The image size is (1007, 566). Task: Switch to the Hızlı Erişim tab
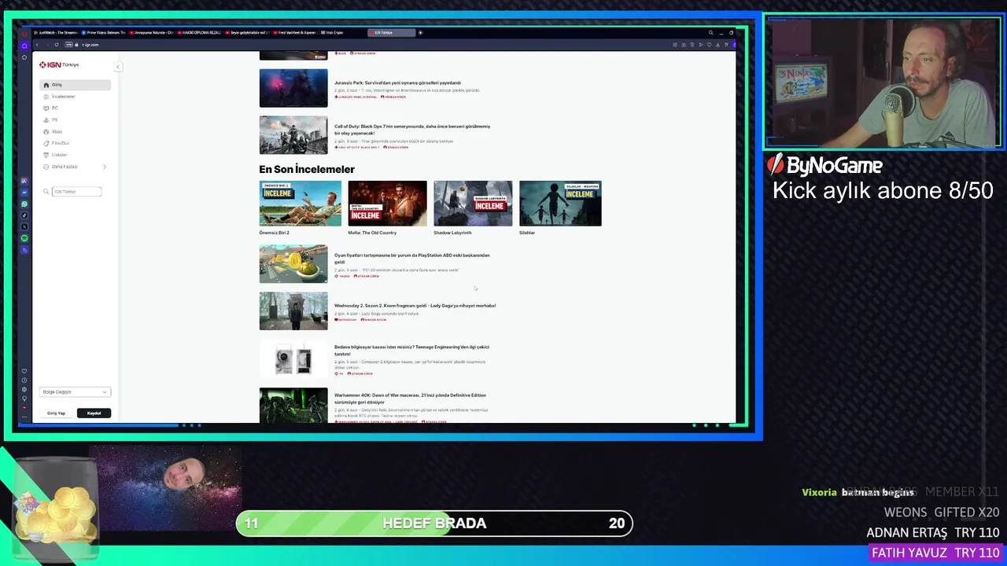[343, 33]
